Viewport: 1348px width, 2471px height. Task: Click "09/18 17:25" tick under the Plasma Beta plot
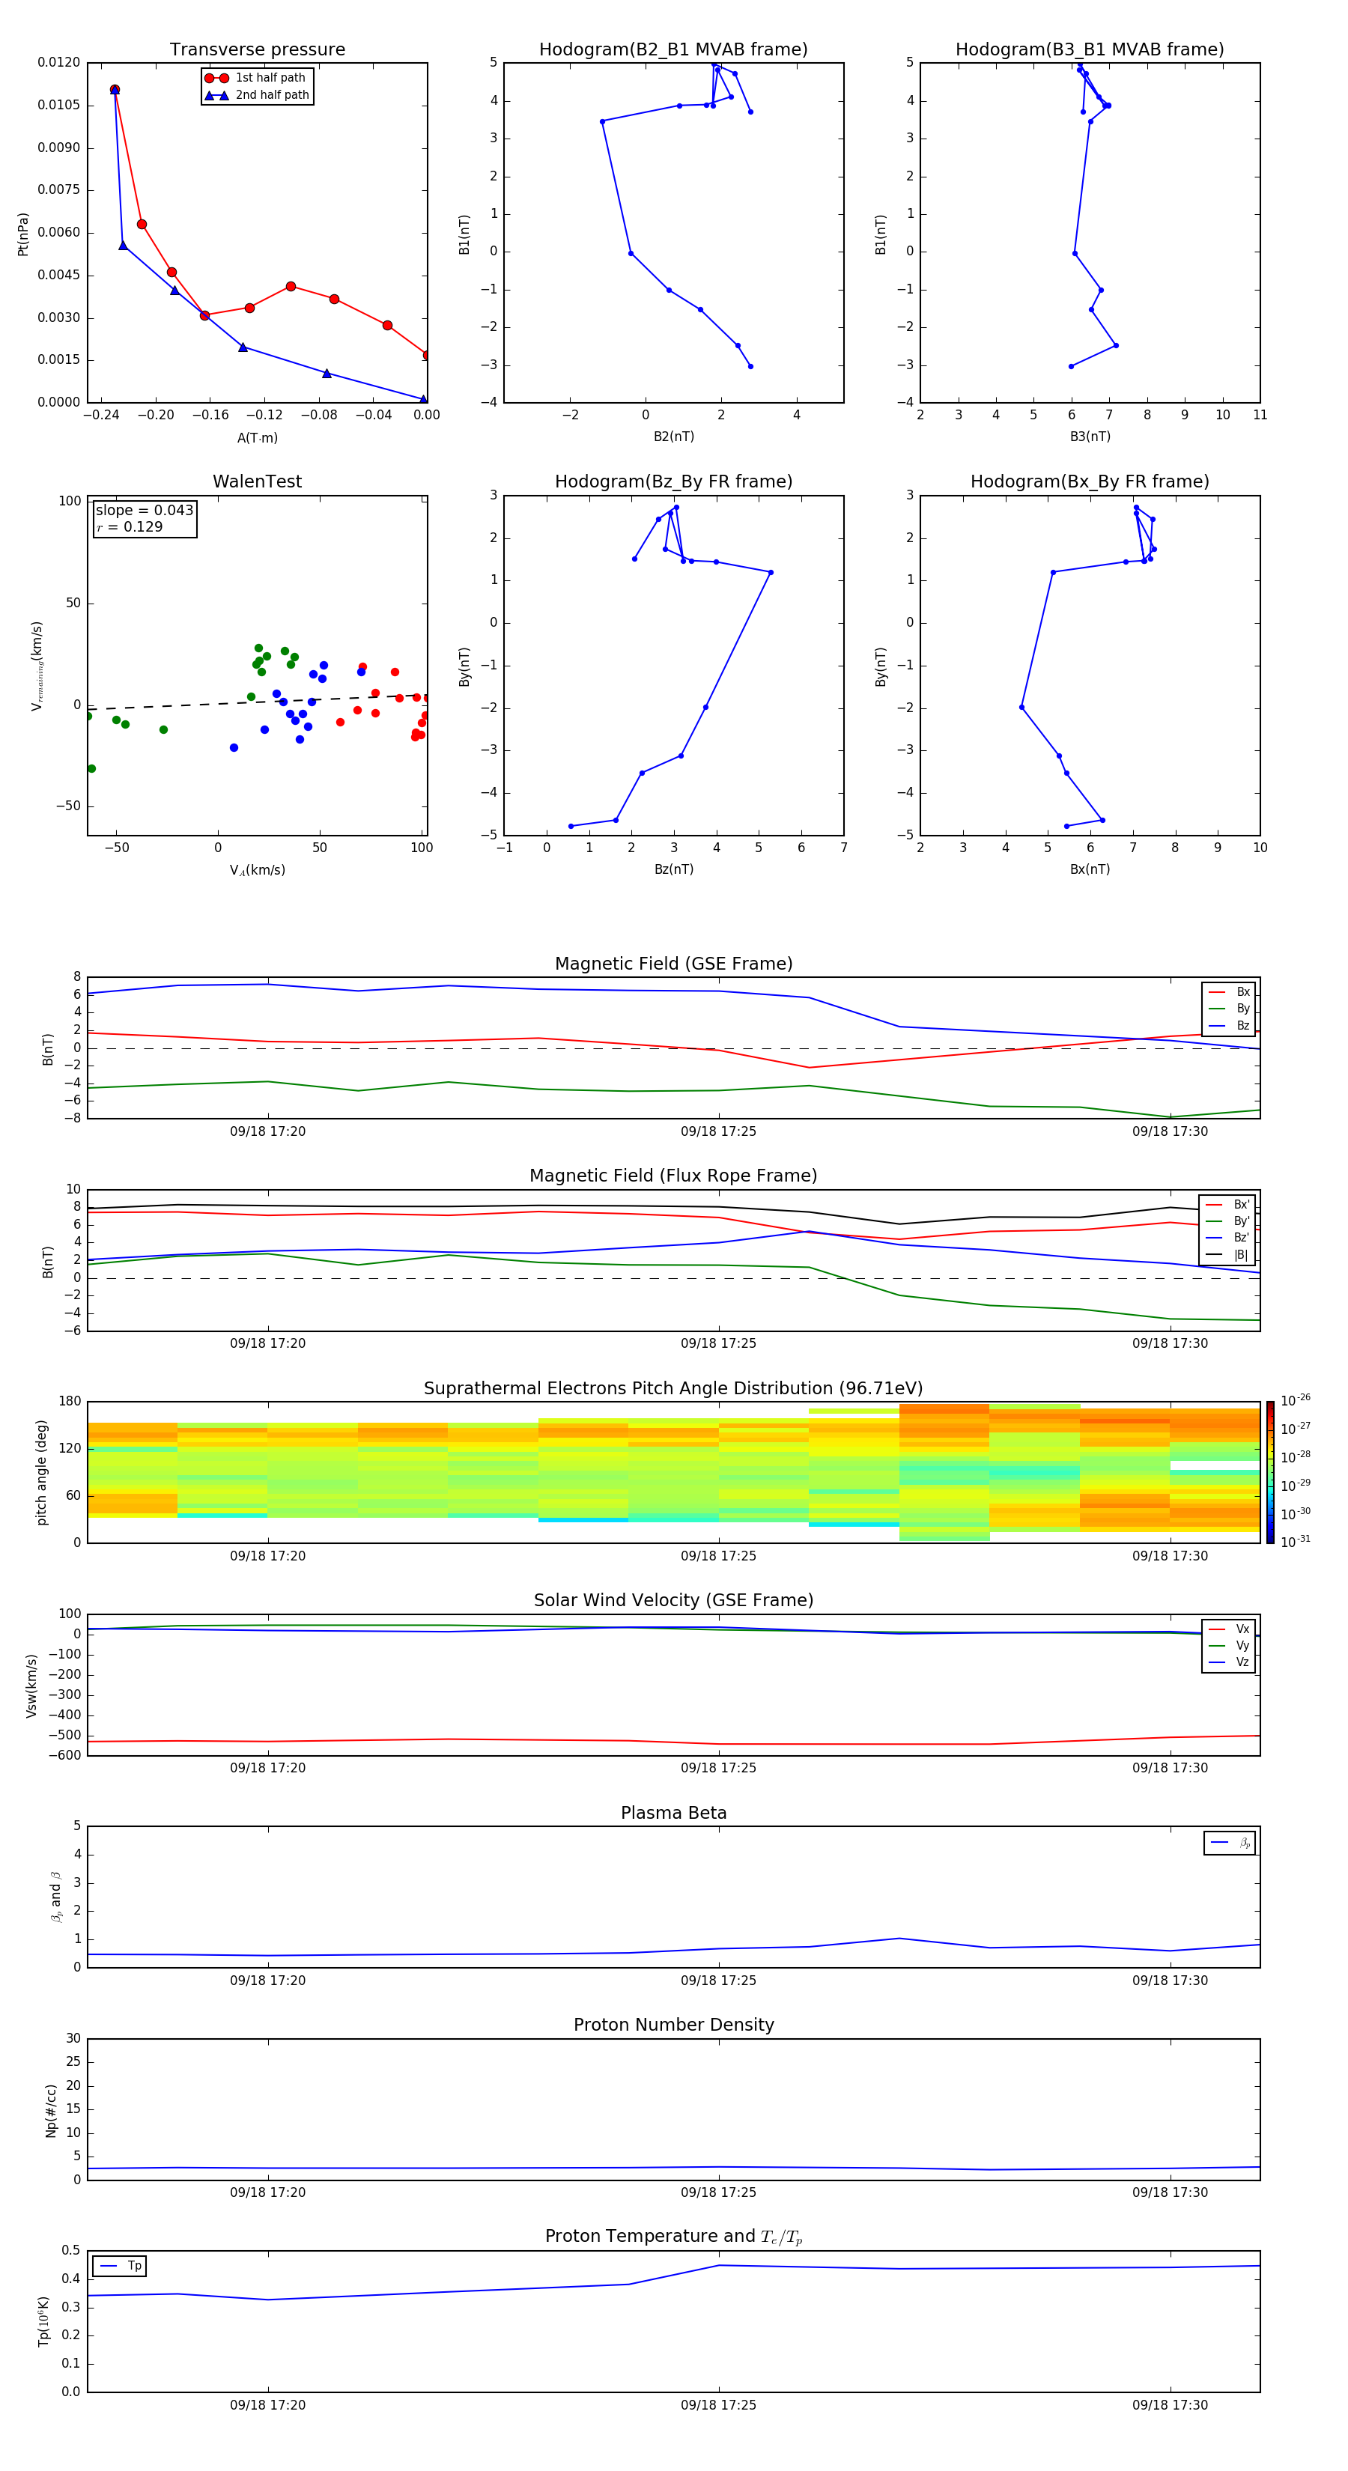pyautogui.click(x=719, y=1981)
